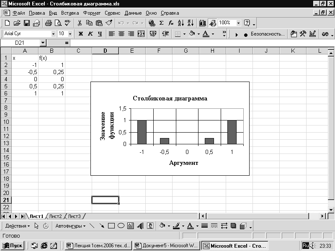This screenshot has width=335, height=251.
Task: Launch the Chart Wizard icon
Action: coord(202,23)
